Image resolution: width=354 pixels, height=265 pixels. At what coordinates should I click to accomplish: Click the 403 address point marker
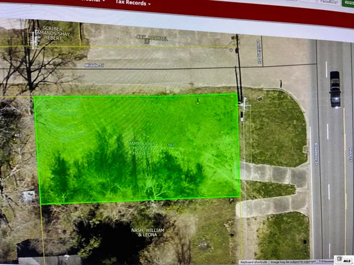pos(15,140)
